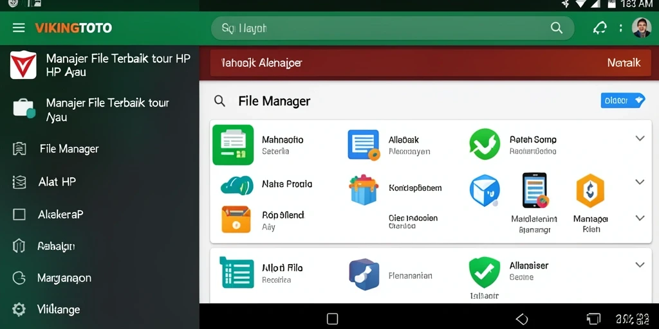Open the green Mahnaofto spreadsheet app icon
This screenshot has width=659, height=329.
pyautogui.click(x=233, y=145)
